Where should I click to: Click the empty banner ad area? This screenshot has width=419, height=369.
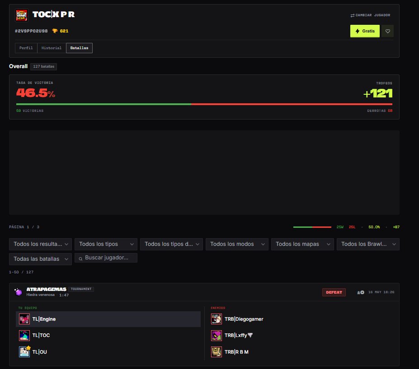click(x=204, y=172)
